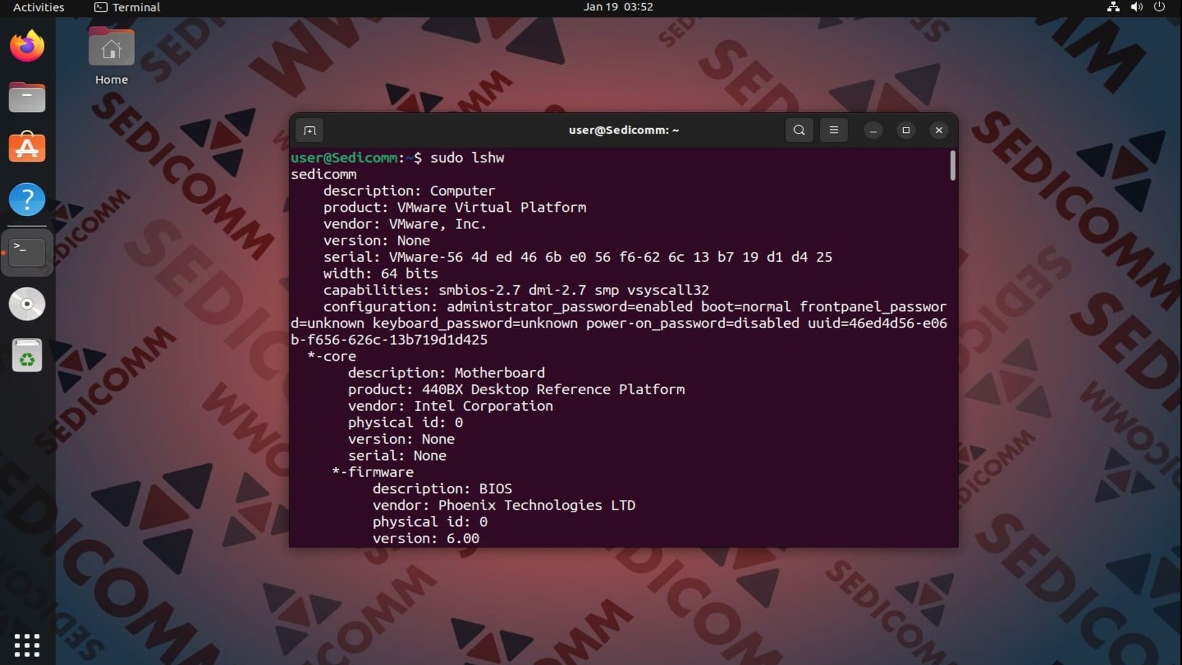Open the disc drive icon
Viewport: 1182px width, 665px height.
27,304
